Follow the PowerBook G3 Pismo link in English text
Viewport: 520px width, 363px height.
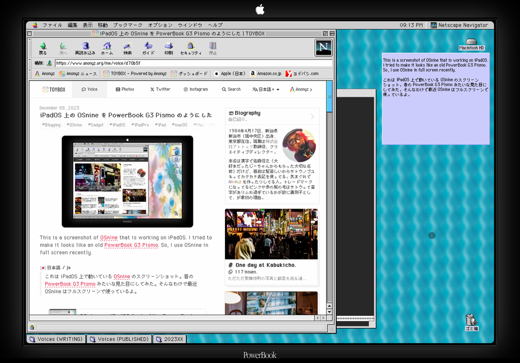coord(131,245)
